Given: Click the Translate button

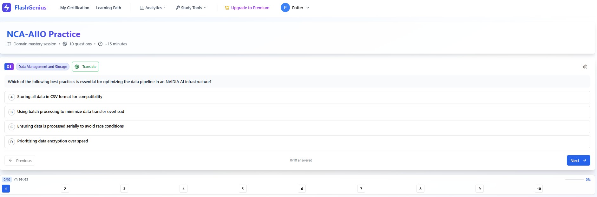Looking at the screenshot, I should [x=85, y=67].
